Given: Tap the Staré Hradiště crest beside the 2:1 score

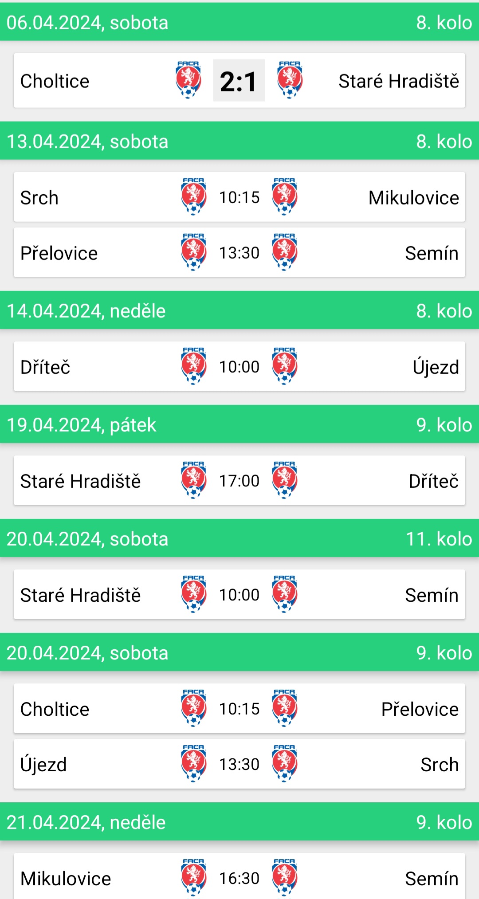Looking at the screenshot, I should pyautogui.click(x=290, y=80).
